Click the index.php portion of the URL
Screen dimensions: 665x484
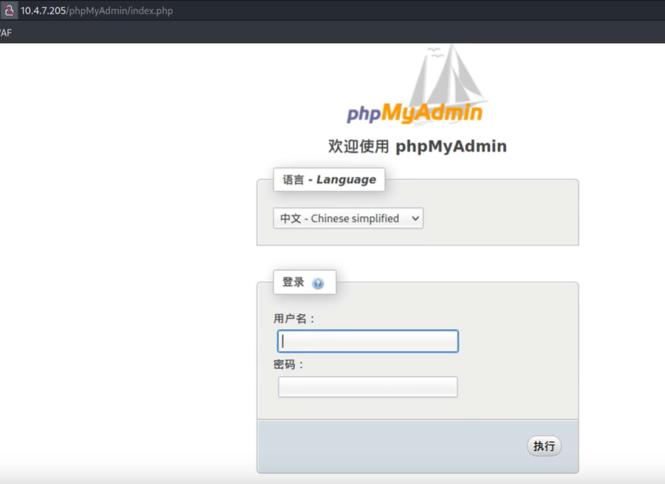pyautogui.click(x=152, y=11)
